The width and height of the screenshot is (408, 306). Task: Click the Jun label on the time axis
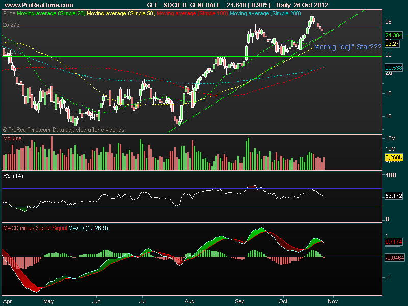coord(96,301)
